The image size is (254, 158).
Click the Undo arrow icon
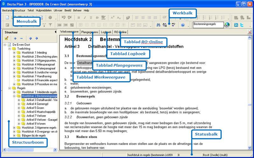click(x=64, y=18)
